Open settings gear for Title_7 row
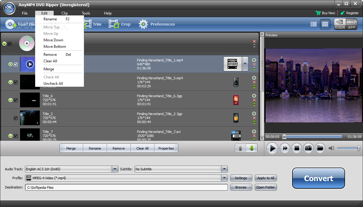Image resolution: width=363 pixels, height=207 pixels. (254, 131)
